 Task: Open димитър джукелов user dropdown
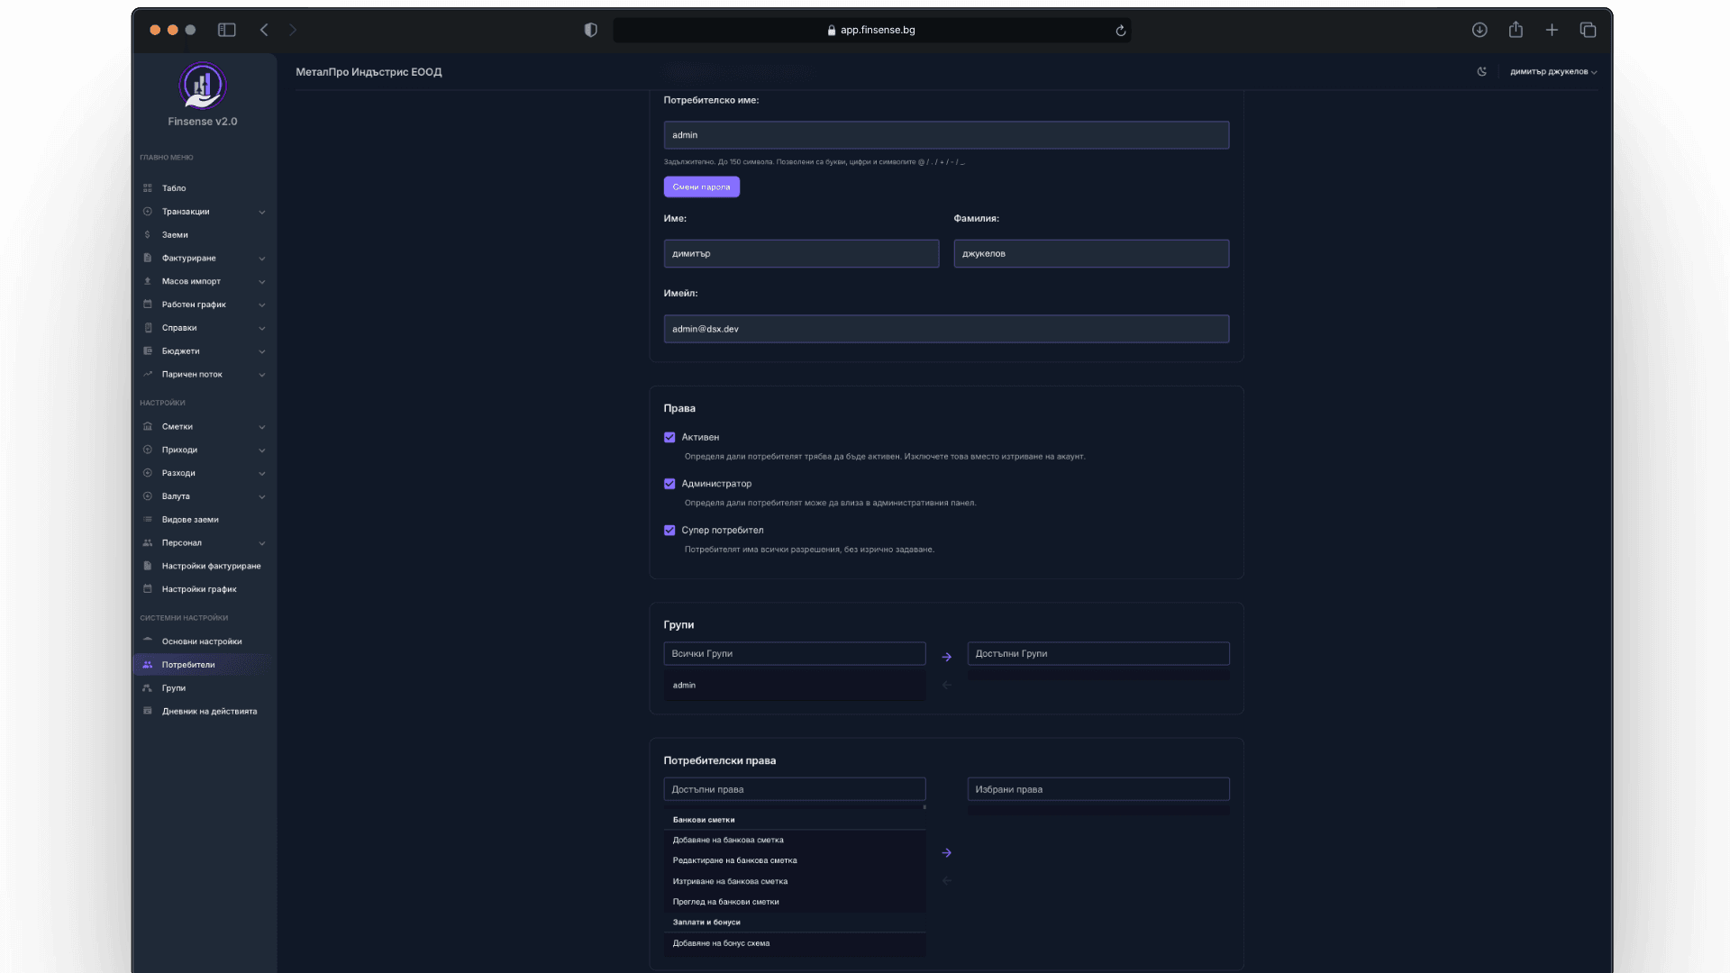pos(1553,72)
